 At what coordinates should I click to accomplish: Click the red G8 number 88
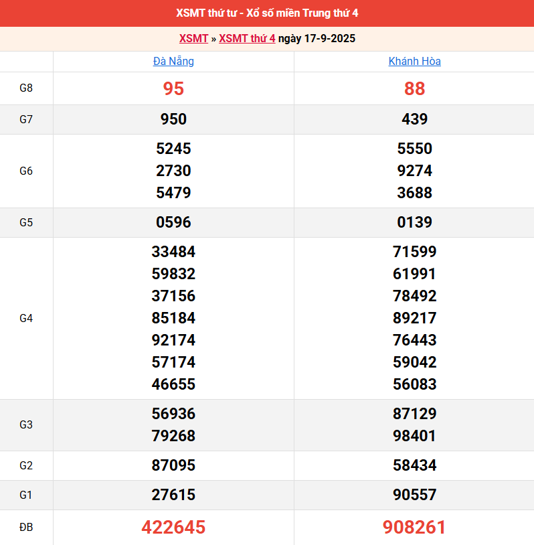point(414,88)
